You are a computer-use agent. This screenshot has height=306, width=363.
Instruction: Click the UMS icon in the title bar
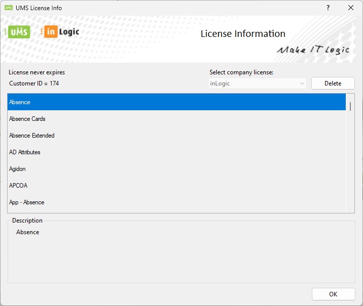9,8
